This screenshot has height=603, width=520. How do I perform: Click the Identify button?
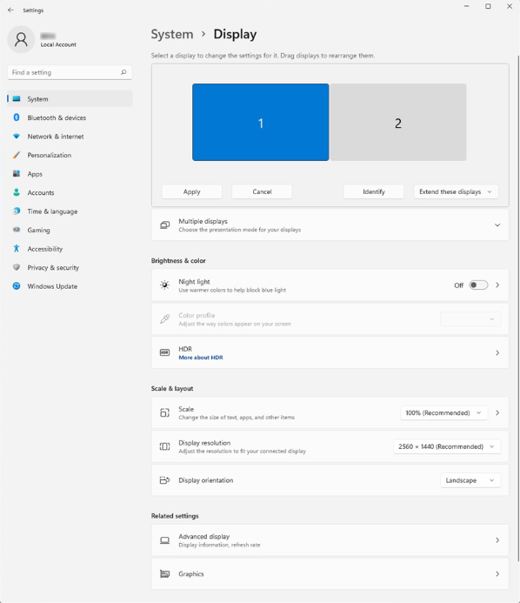[374, 191]
